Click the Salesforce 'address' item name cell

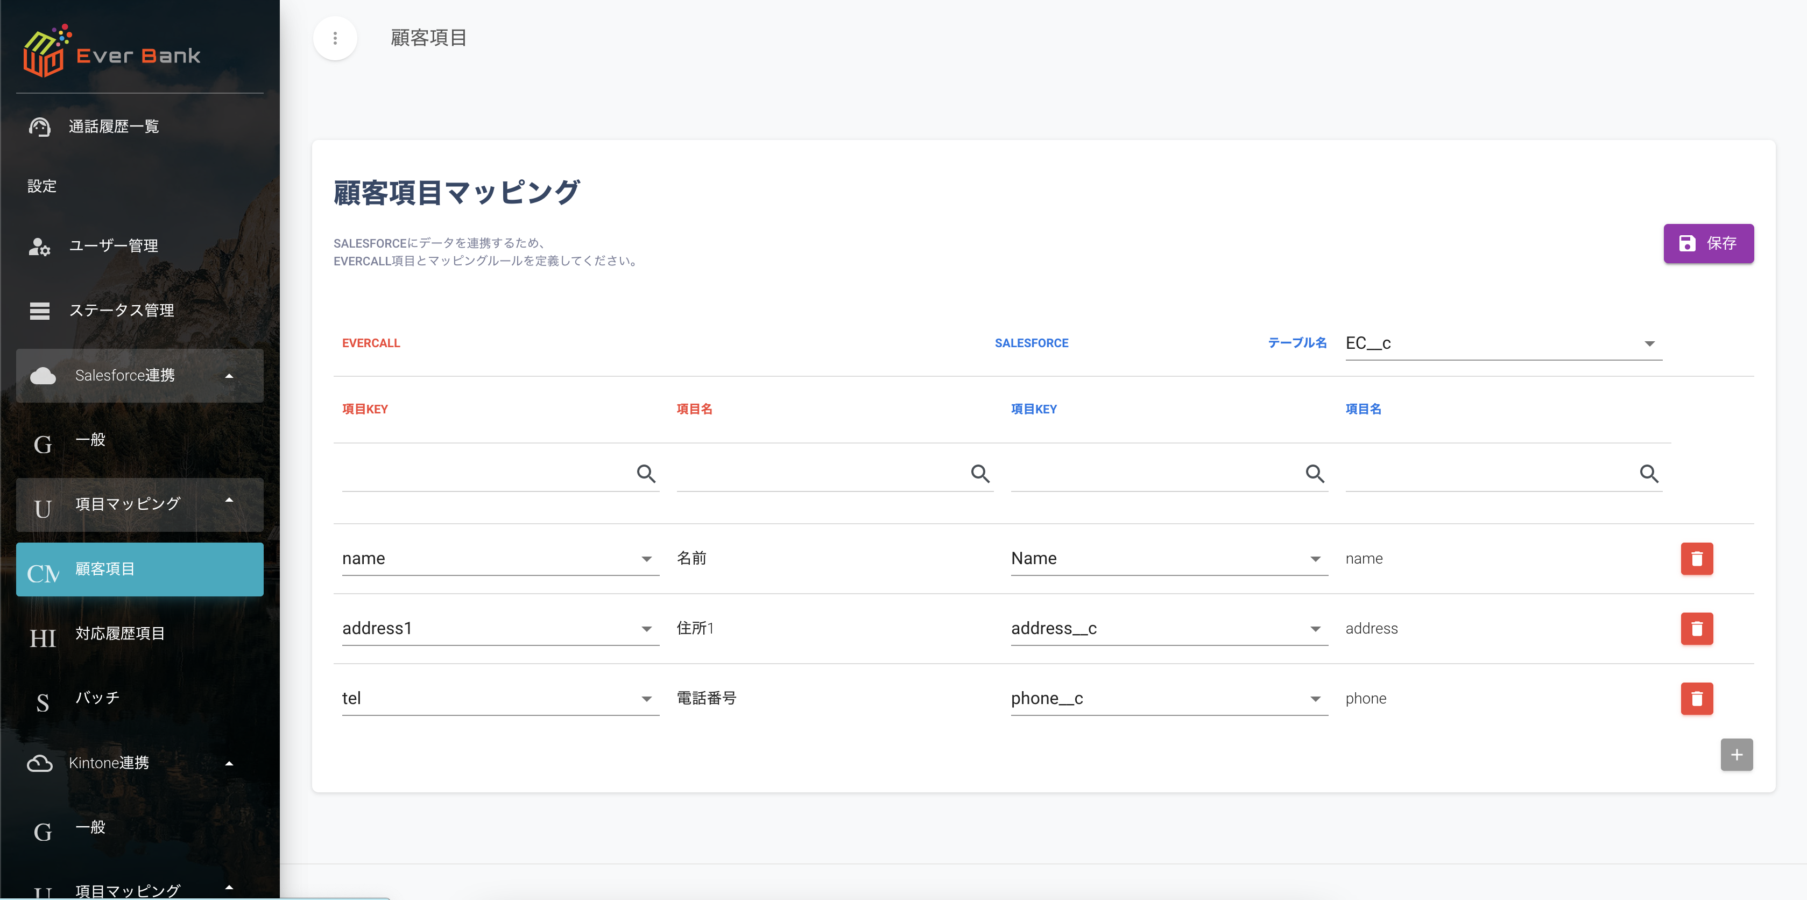coord(1371,629)
